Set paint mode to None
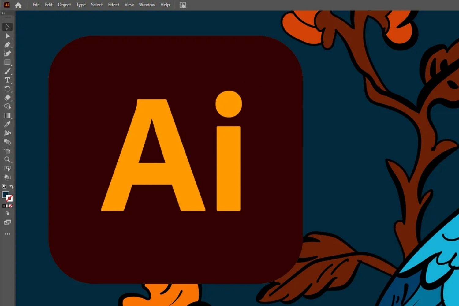 tap(11, 206)
